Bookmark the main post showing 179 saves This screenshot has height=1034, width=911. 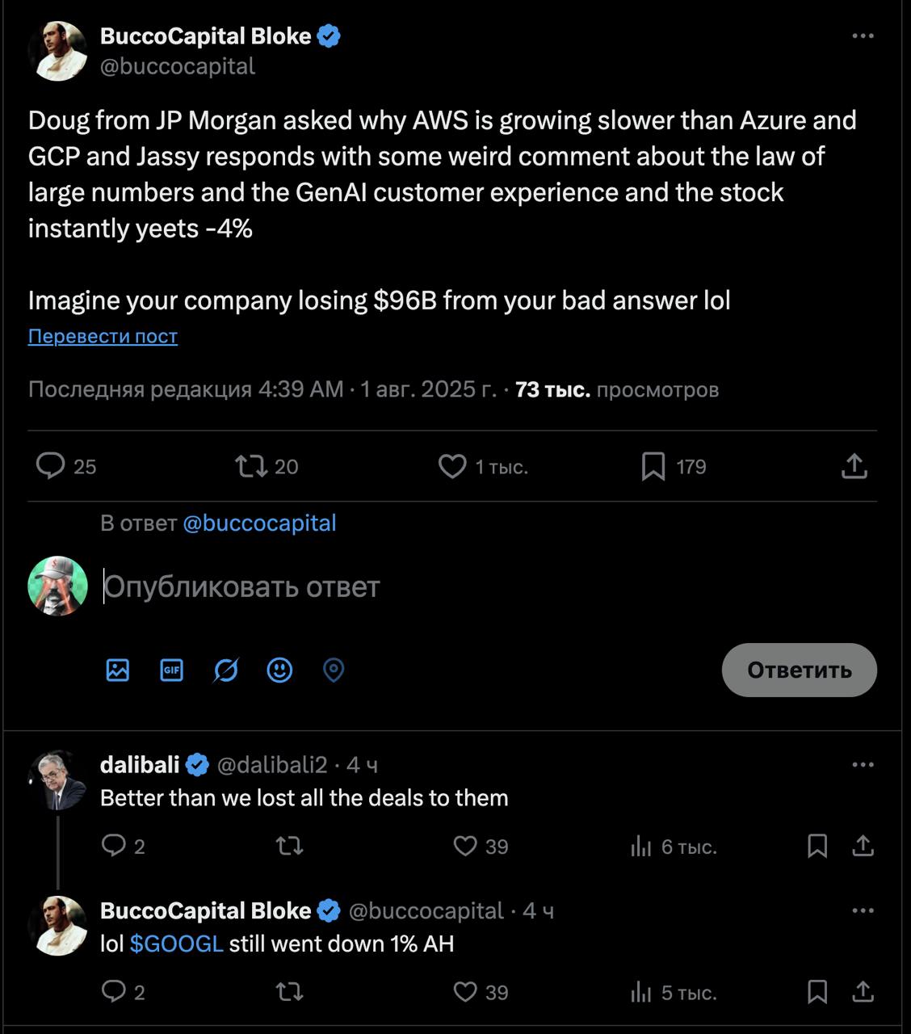(653, 466)
